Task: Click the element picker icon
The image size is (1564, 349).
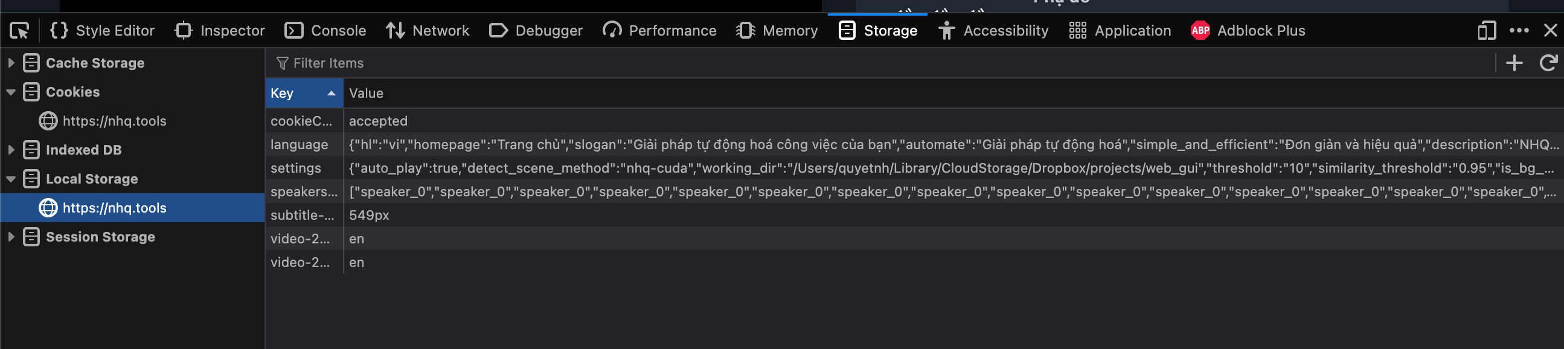Action: point(19,30)
